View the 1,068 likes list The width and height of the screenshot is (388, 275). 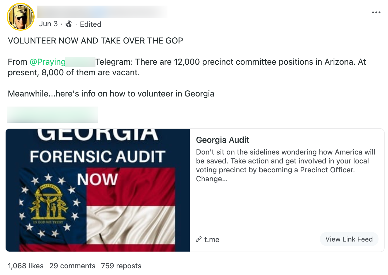25,266
